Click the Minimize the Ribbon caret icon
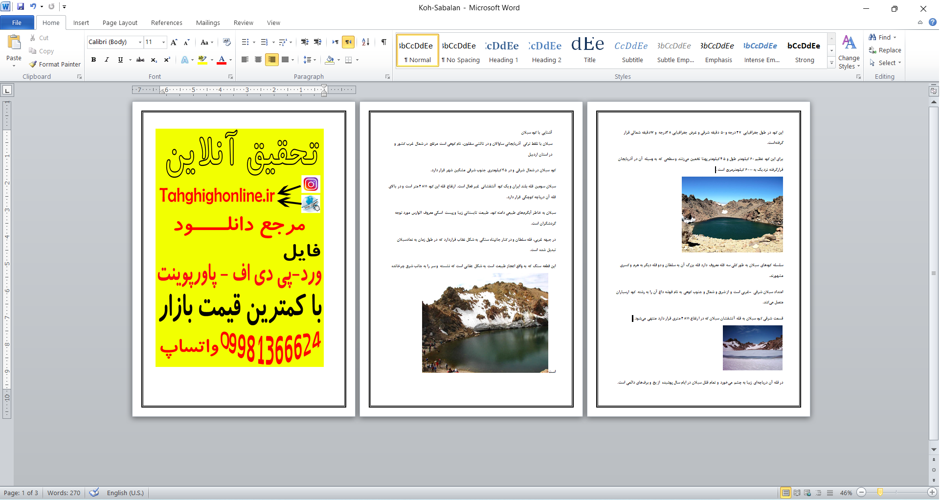 (x=920, y=23)
